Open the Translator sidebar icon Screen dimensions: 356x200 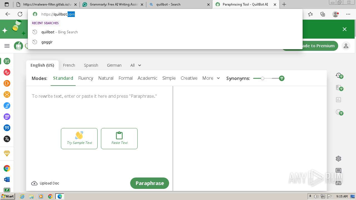point(7,139)
